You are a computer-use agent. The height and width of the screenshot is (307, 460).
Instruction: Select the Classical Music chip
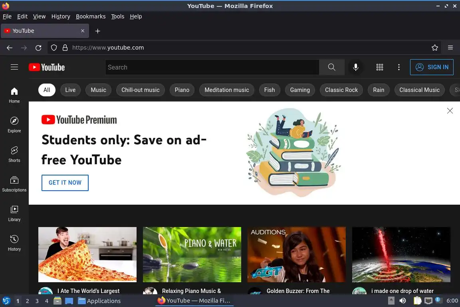(x=420, y=90)
